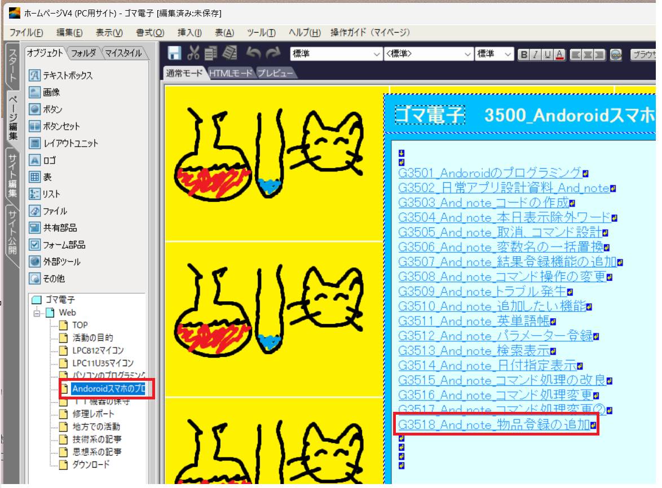Screen dimensions: 662x488
Task: Toggle italic formatting
Action: pyautogui.click(x=535, y=55)
